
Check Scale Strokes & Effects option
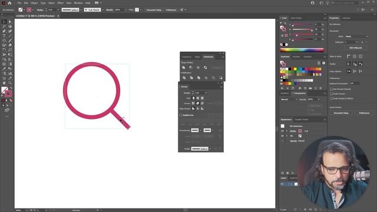click(x=331, y=98)
